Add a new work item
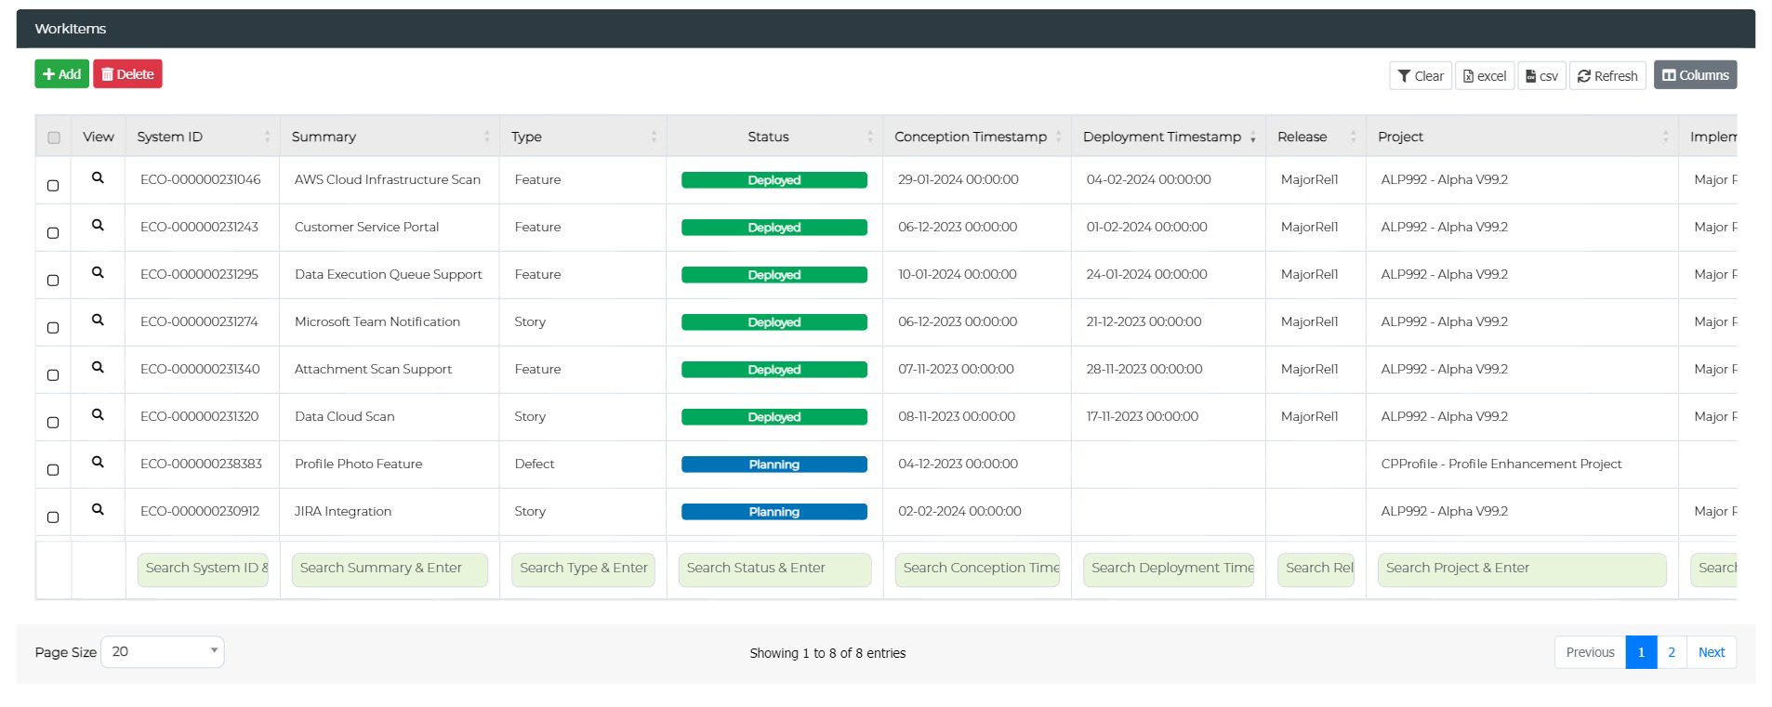Viewport: 1772px width, 707px height. 61,74
